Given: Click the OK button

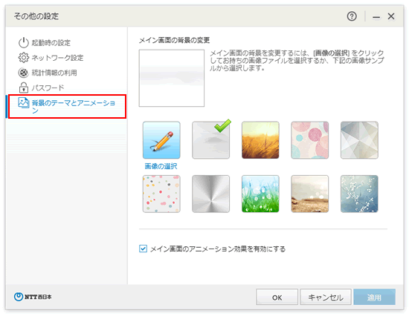Looking at the screenshot, I should [x=277, y=297].
